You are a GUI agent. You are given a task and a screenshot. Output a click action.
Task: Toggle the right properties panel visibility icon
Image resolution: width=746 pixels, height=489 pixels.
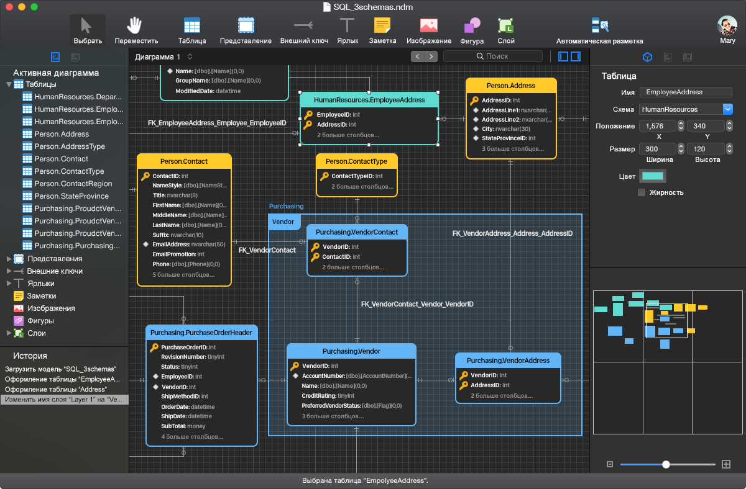[575, 56]
